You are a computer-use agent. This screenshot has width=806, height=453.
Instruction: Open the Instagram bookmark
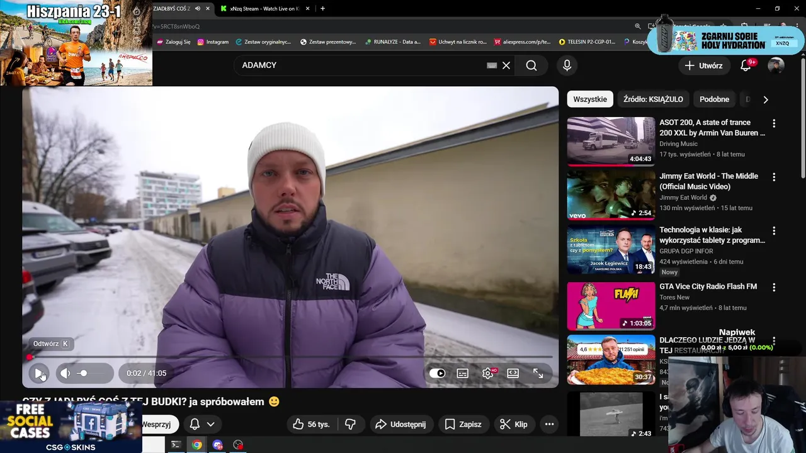coord(213,42)
